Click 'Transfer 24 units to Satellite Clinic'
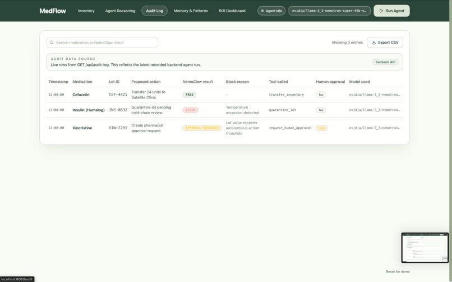452x282 pixels. 149,95
